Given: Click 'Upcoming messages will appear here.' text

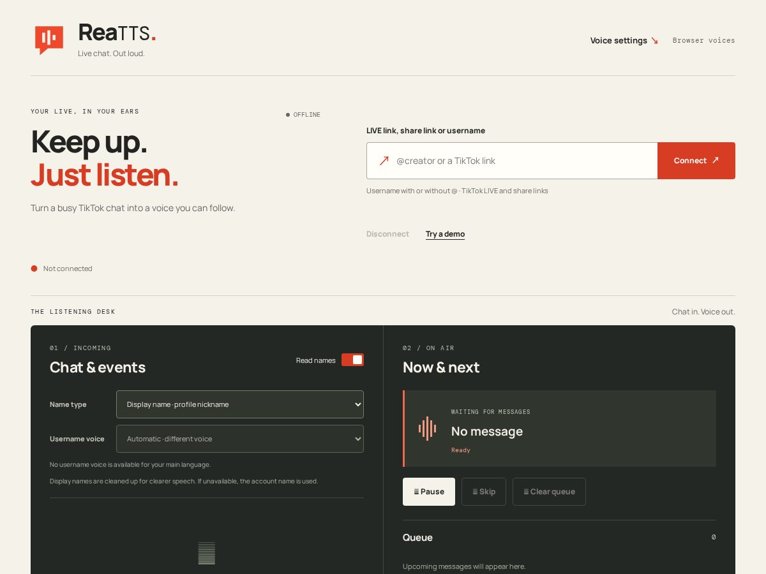Looking at the screenshot, I should (464, 566).
